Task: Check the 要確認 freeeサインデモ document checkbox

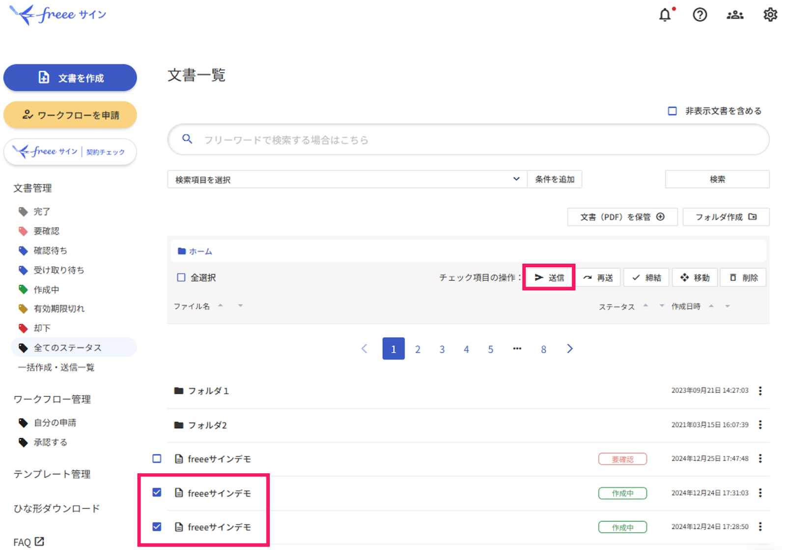Action: (x=157, y=459)
